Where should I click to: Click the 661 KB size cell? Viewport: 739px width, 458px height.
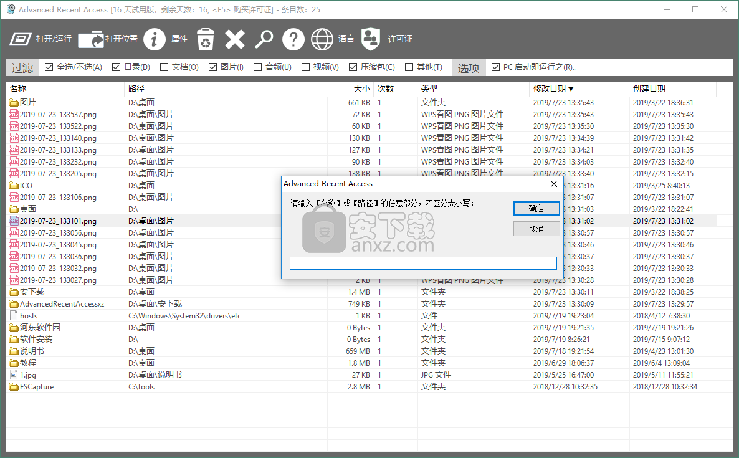point(359,102)
